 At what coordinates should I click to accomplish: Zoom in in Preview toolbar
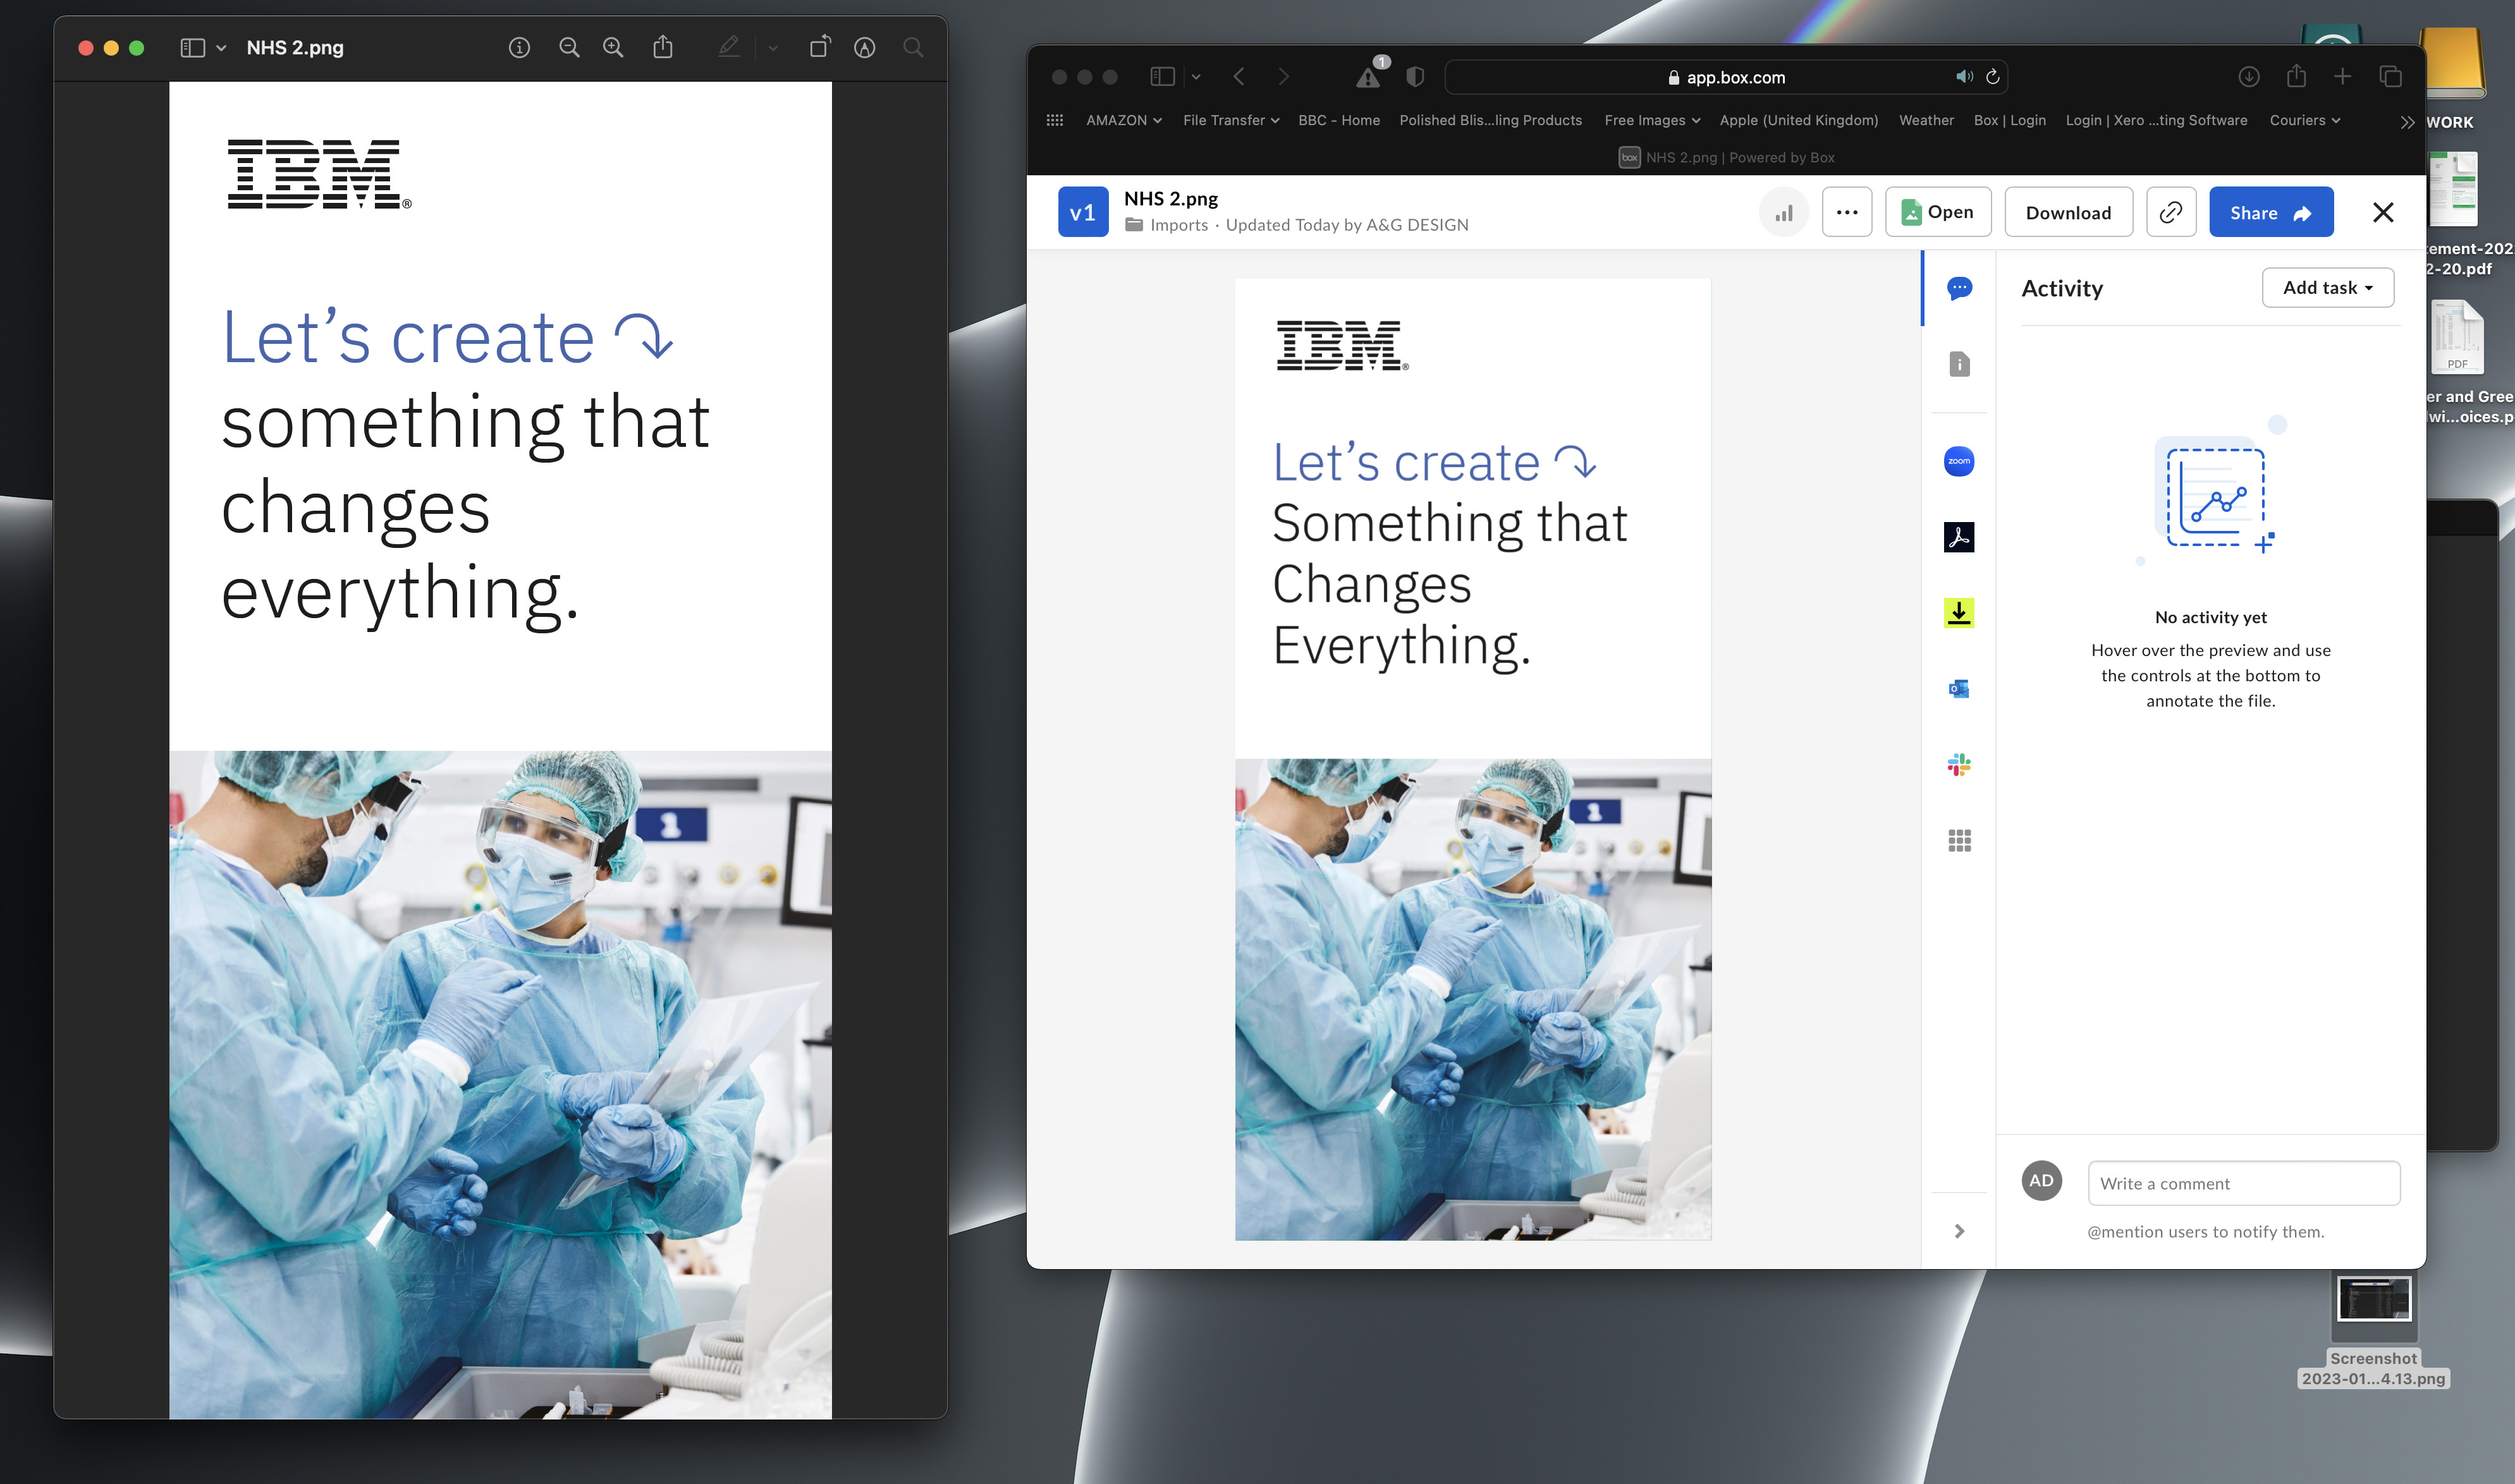coord(613,47)
